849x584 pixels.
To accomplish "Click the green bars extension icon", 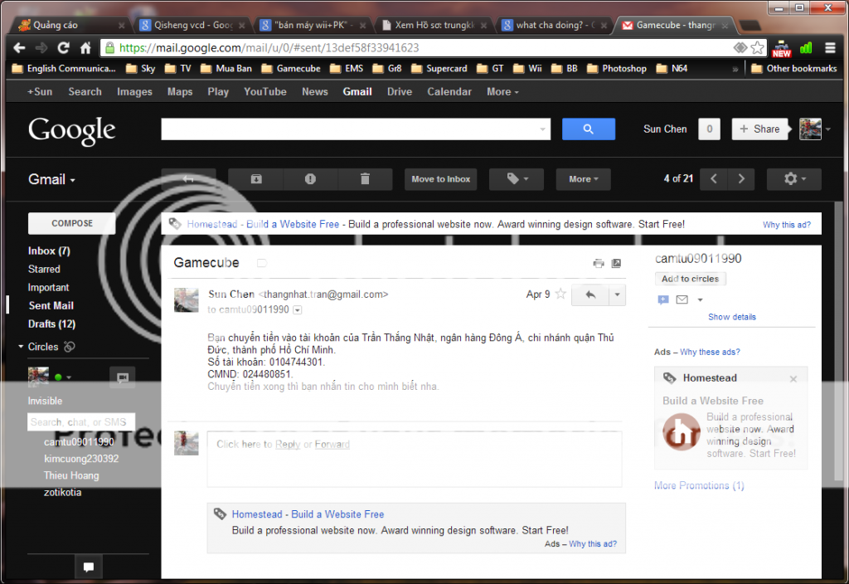I will 806,48.
